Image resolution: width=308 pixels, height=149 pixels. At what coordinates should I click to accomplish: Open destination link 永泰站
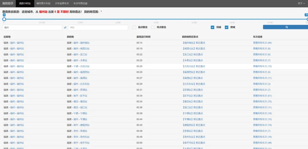[84, 60]
